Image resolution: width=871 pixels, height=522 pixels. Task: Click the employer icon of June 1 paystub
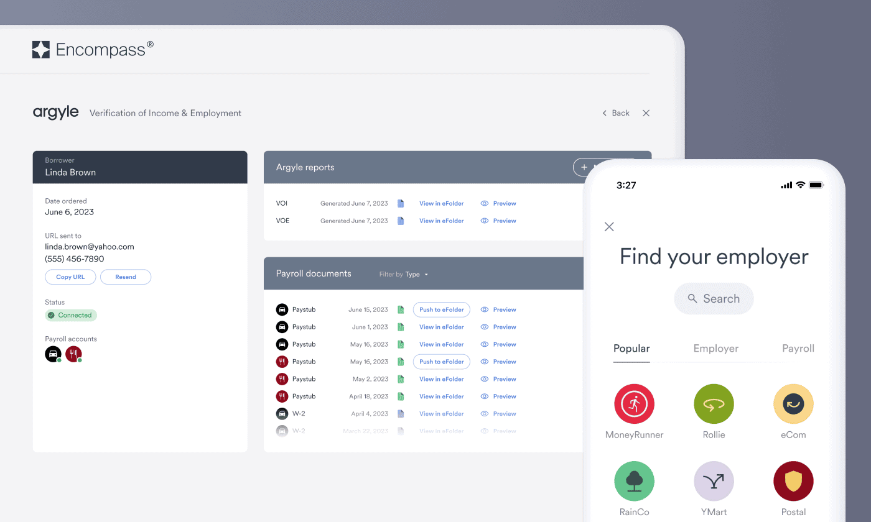point(282,327)
